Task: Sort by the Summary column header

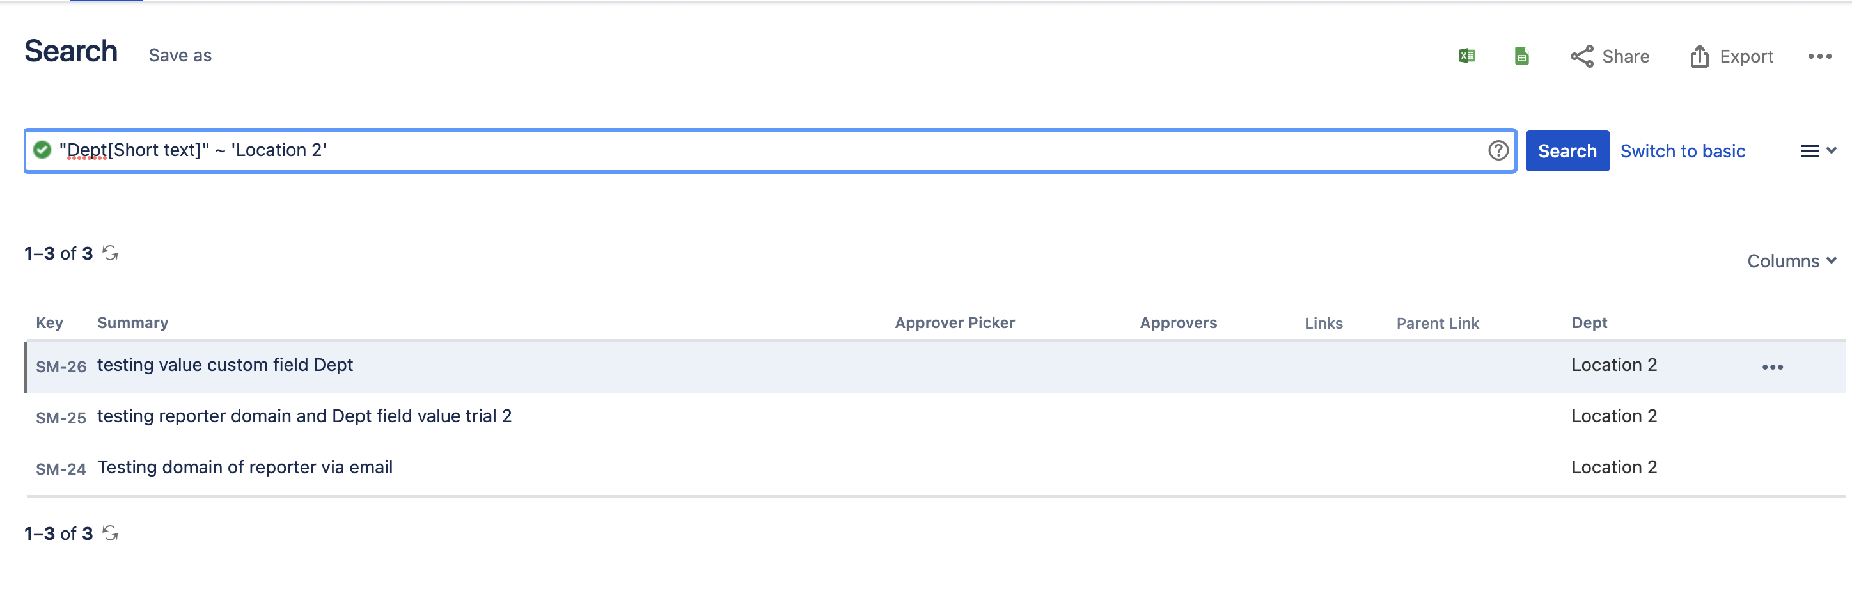Action: pyautogui.click(x=132, y=323)
